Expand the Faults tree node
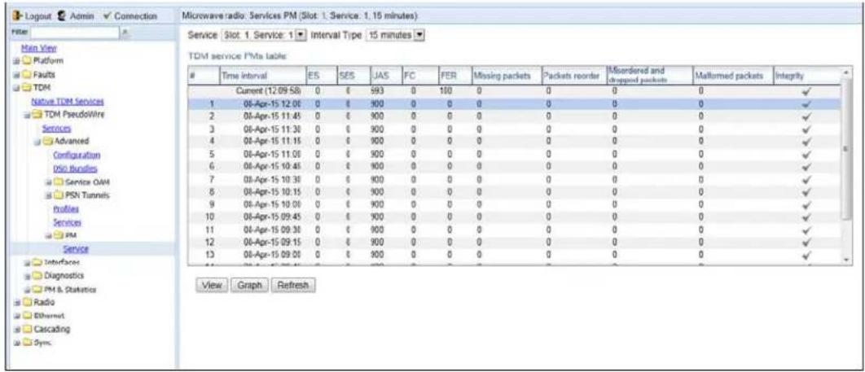This screenshot has height=372, width=865. click(17, 74)
